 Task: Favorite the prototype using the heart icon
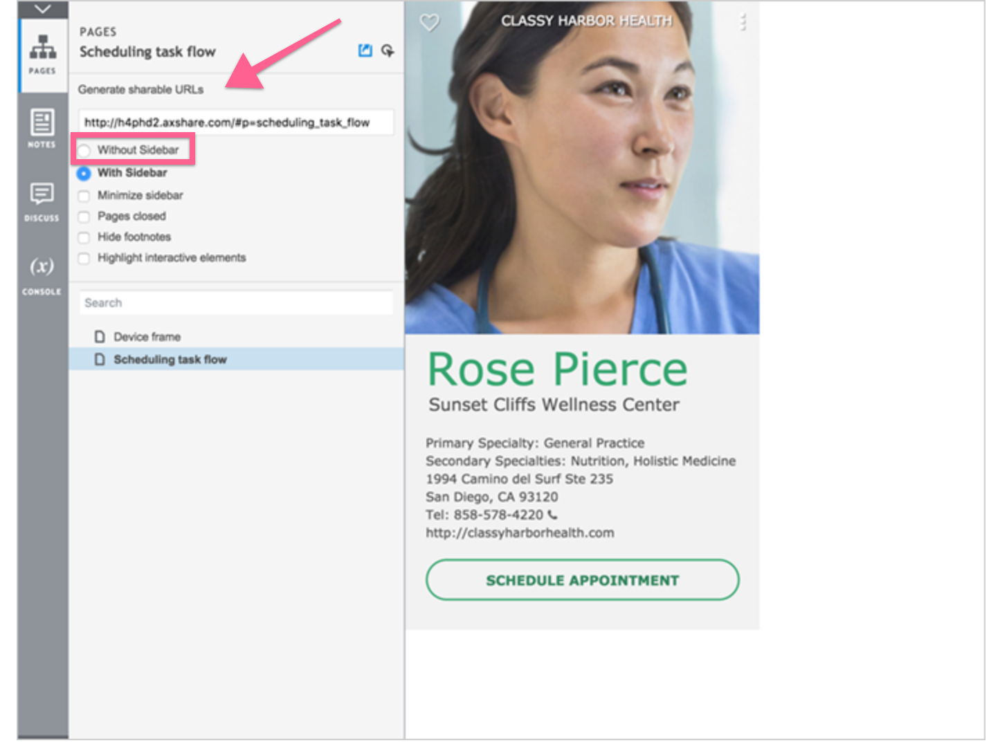429,23
